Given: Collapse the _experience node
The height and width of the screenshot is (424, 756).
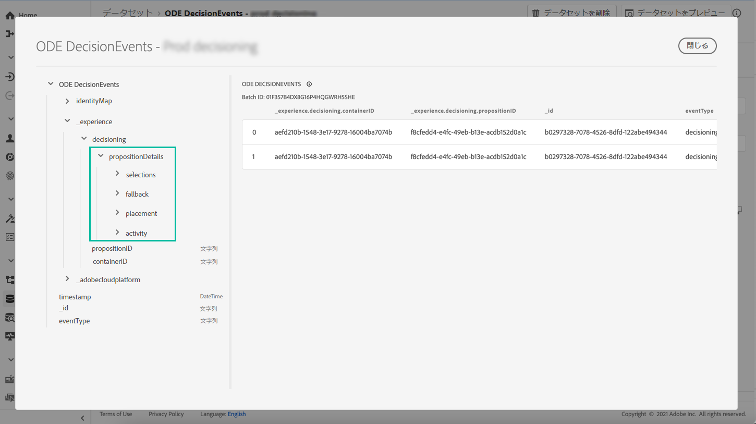Looking at the screenshot, I should tap(67, 121).
